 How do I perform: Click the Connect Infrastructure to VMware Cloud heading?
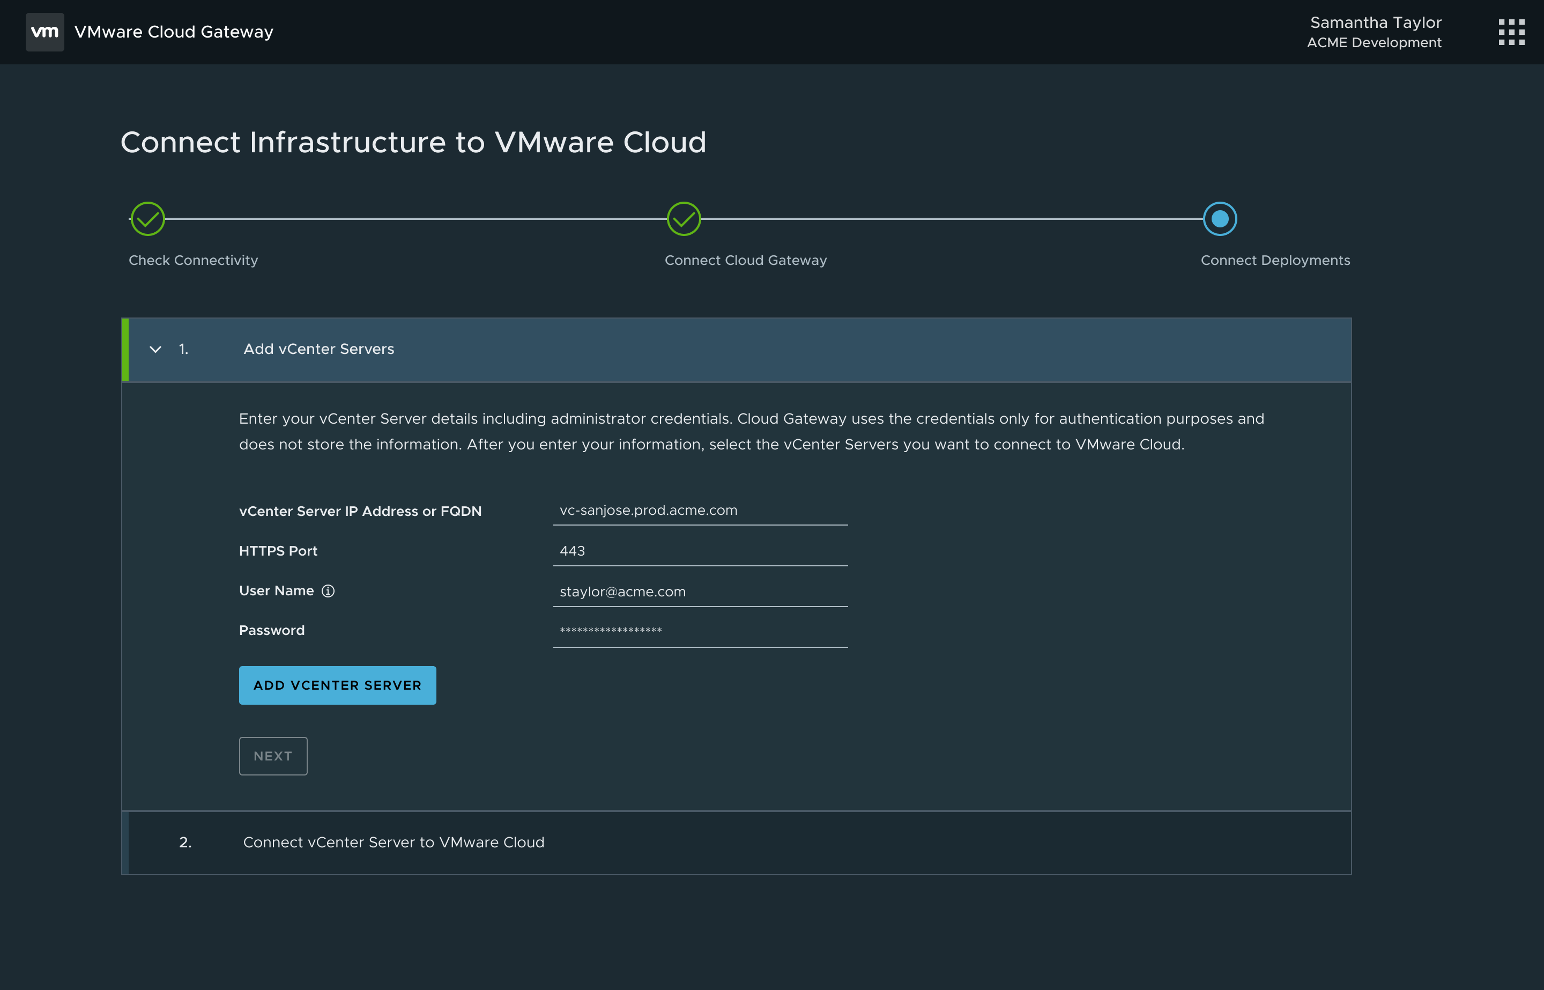click(413, 142)
